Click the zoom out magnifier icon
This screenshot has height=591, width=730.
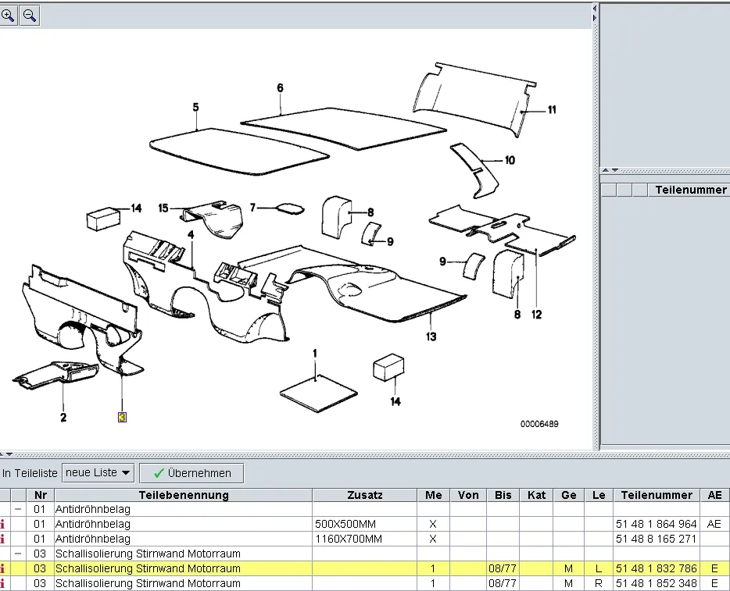click(29, 15)
